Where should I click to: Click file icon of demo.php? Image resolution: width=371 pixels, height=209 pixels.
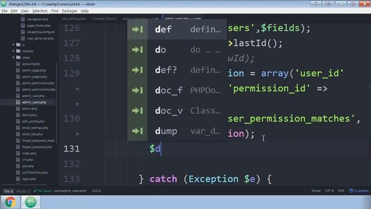pos(18,115)
